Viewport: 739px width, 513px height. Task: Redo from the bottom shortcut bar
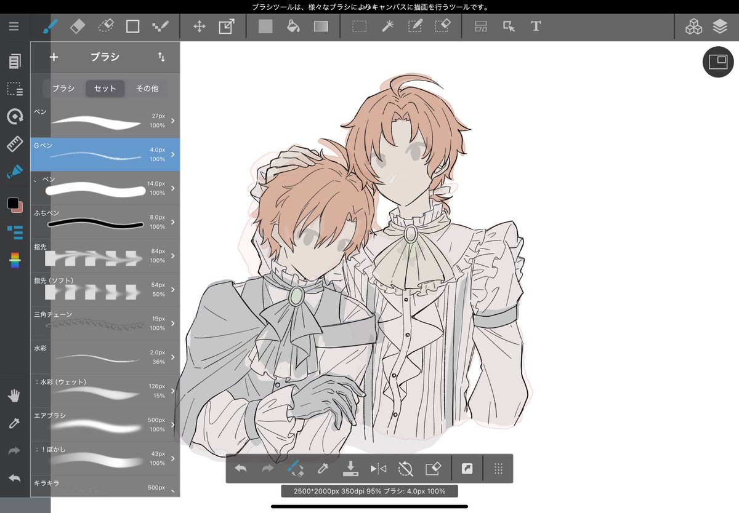point(268,469)
